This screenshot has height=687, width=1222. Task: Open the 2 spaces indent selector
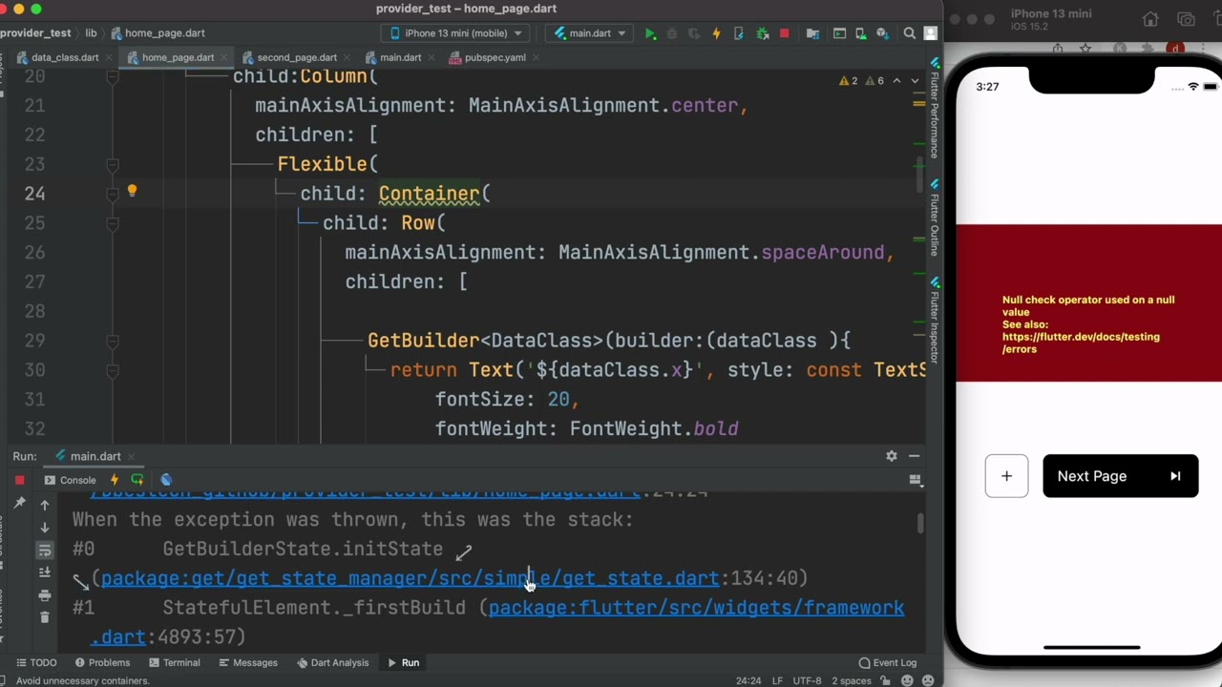(x=851, y=680)
